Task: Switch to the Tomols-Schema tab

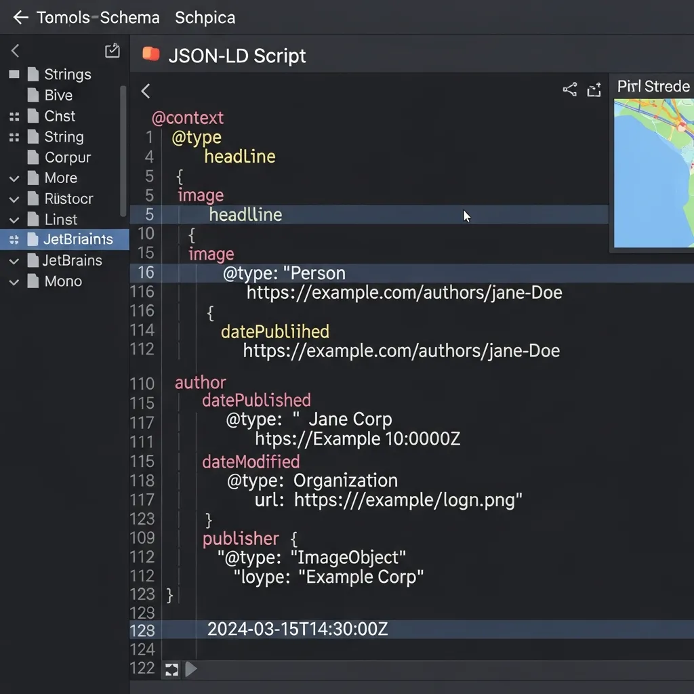Action: click(98, 18)
